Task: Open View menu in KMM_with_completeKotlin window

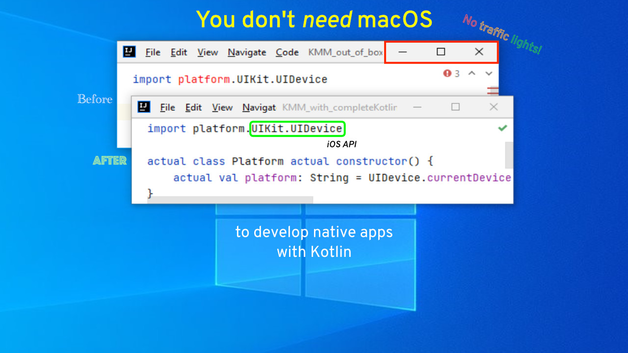Action: [222, 107]
